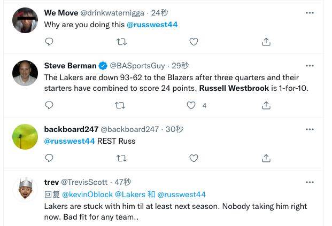Open more options on We Move's tweet
The height and width of the screenshot is (226, 332).
310,12
